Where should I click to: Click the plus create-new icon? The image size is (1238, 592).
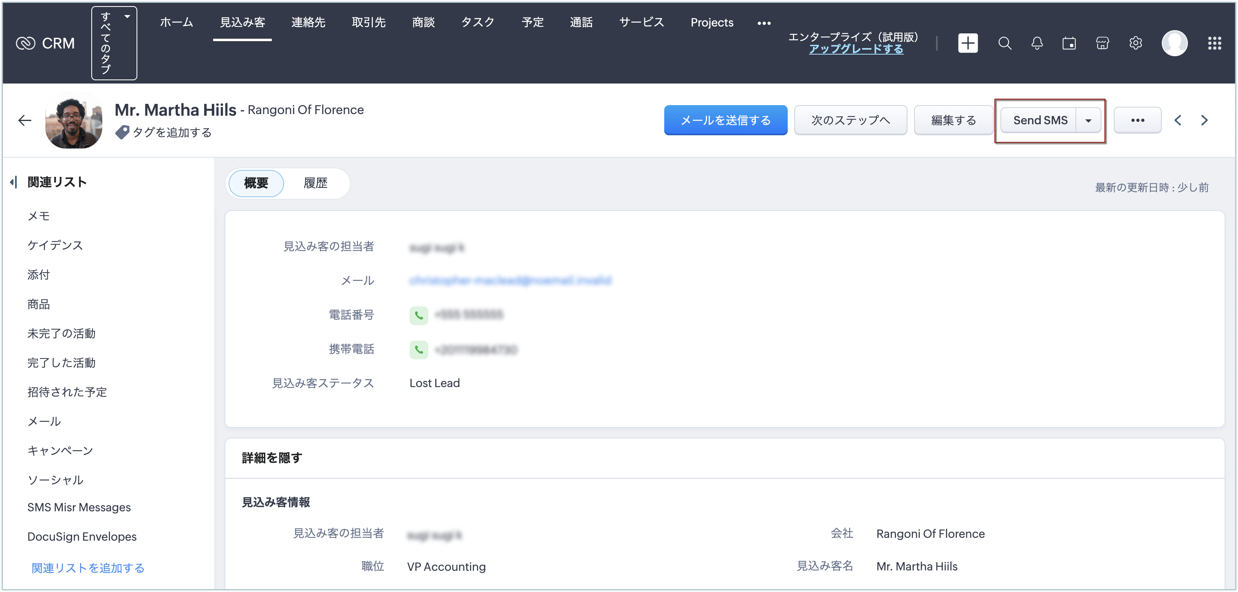point(968,43)
